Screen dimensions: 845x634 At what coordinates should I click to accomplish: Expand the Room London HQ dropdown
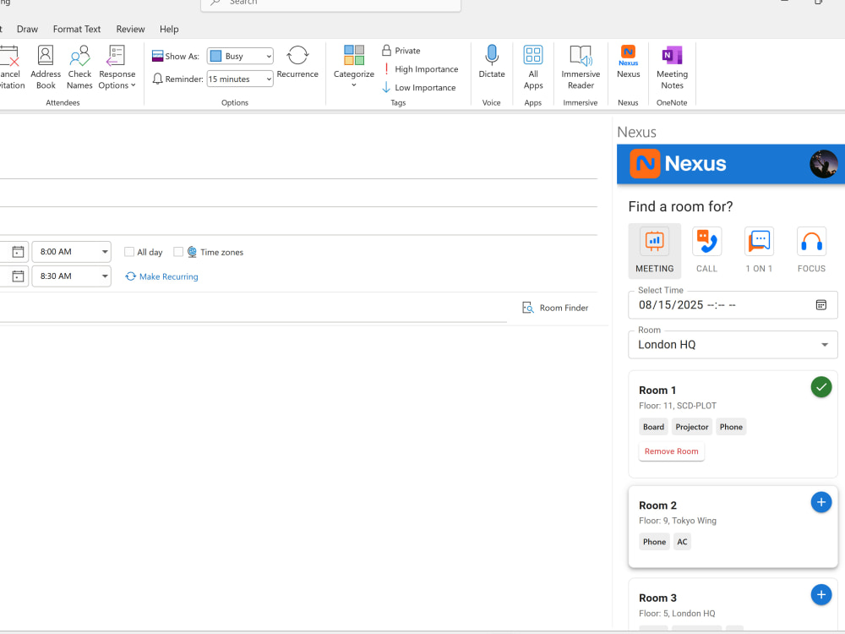click(733, 345)
